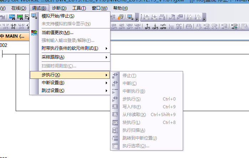Image resolution: width=249 pixels, height=158 pixels.
Task: Expand the 跳过设置 submenu
Action: tap(106, 91)
